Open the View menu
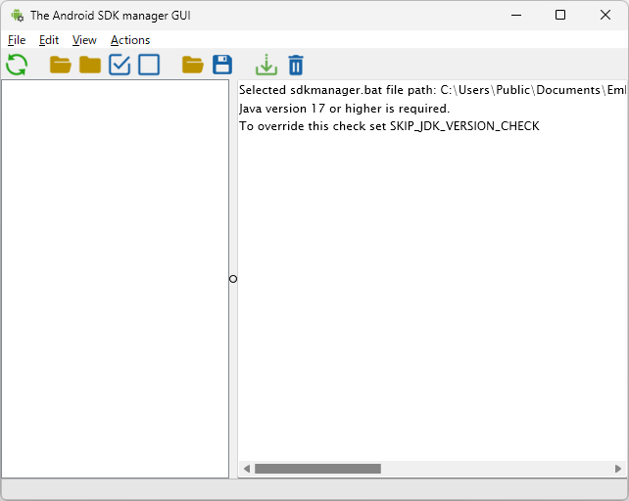 pyautogui.click(x=84, y=40)
